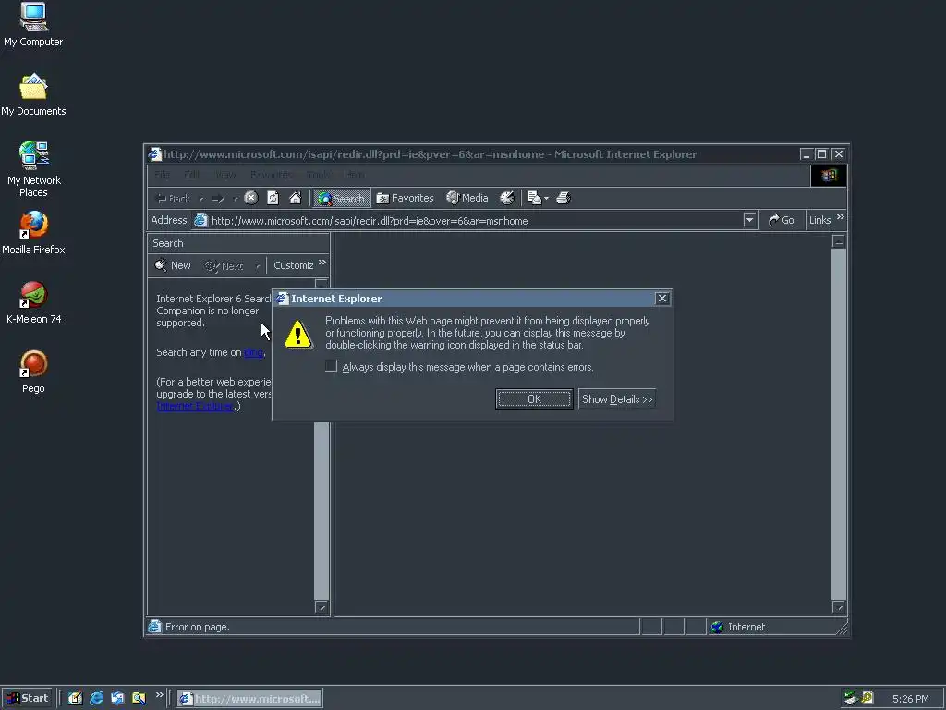Click New in Search pane toolbar
The width and height of the screenshot is (946, 710).
[x=173, y=265]
